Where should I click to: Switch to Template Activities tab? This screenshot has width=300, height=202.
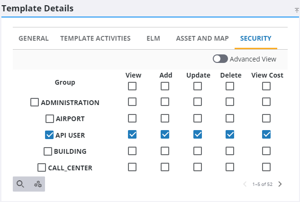click(95, 38)
